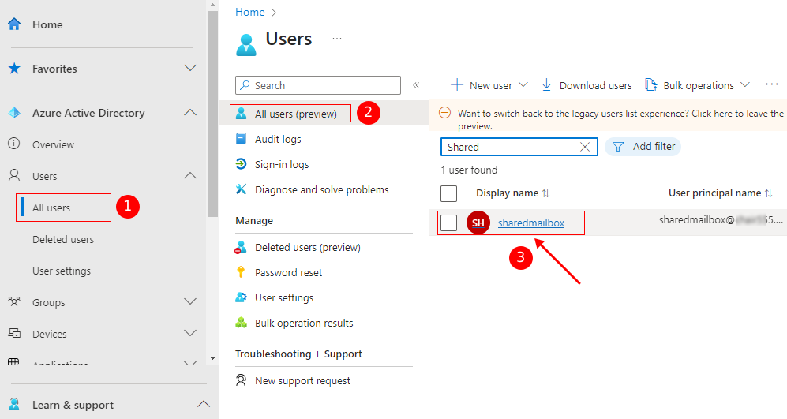The width and height of the screenshot is (787, 419).
Task: Select All users (preview) menu item
Action: tap(295, 114)
